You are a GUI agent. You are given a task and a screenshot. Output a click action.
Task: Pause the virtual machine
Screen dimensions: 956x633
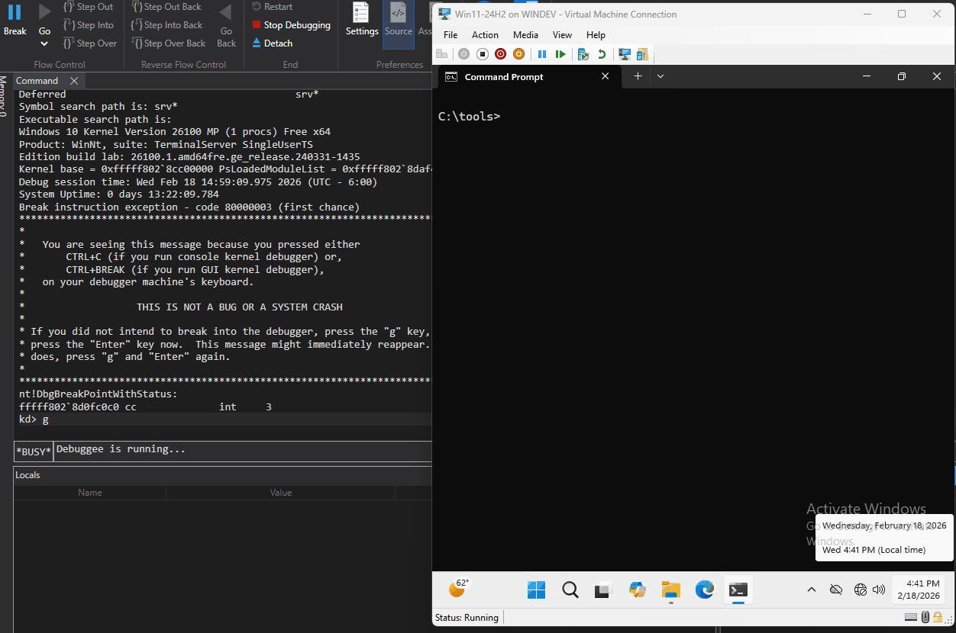542,54
